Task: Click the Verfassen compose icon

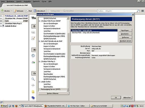Action: pos(15,11)
